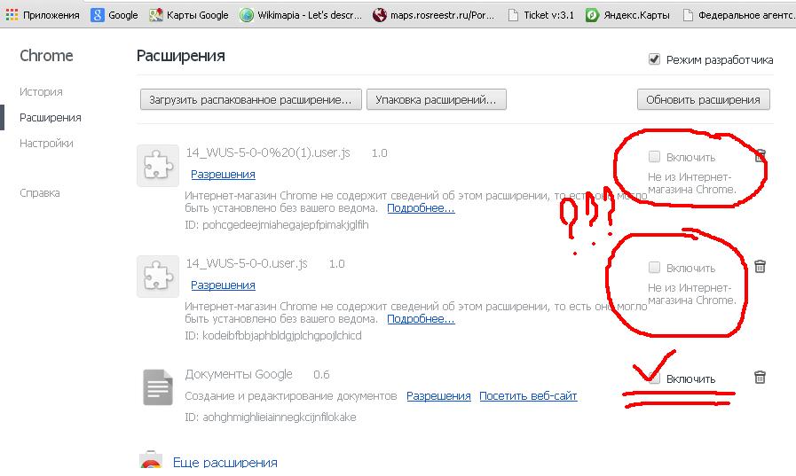Open the Федеральное агентство bookmark
The height and width of the screenshot is (476, 796).
(x=738, y=15)
